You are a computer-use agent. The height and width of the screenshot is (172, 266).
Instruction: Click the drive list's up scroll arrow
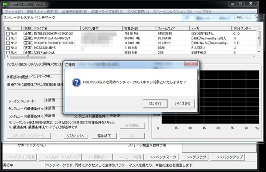tap(259, 29)
